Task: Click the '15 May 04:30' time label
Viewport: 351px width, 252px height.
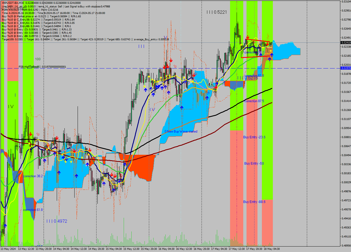Action: pyautogui.click(x=114, y=249)
